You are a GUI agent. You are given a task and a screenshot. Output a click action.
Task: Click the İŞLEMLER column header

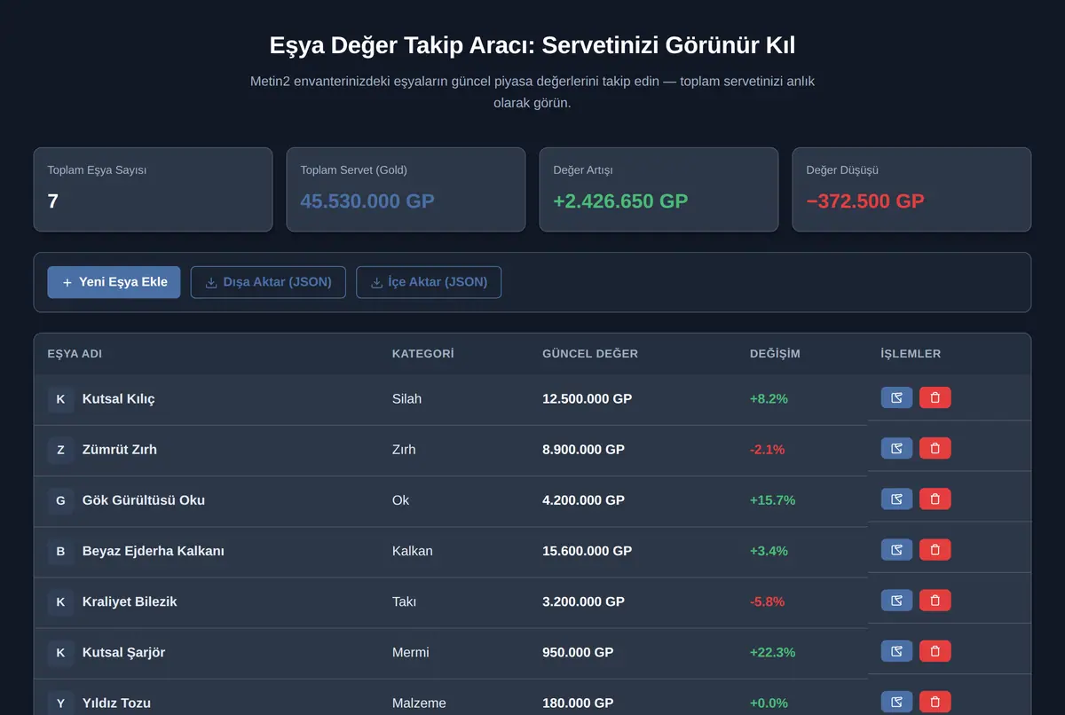click(911, 353)
